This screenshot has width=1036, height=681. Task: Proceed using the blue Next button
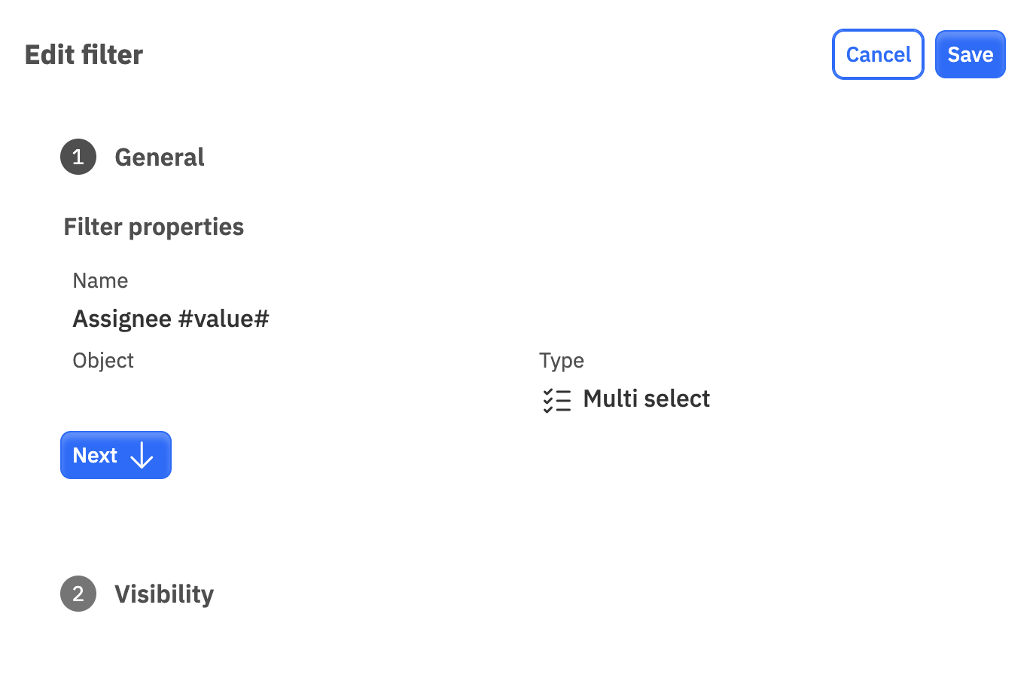(x=116, y=455)
